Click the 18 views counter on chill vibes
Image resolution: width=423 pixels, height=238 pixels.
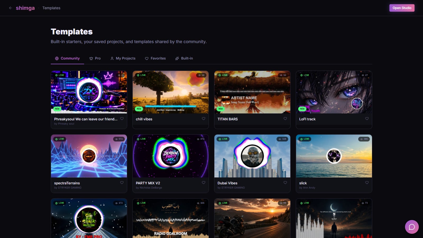[201, 75]
